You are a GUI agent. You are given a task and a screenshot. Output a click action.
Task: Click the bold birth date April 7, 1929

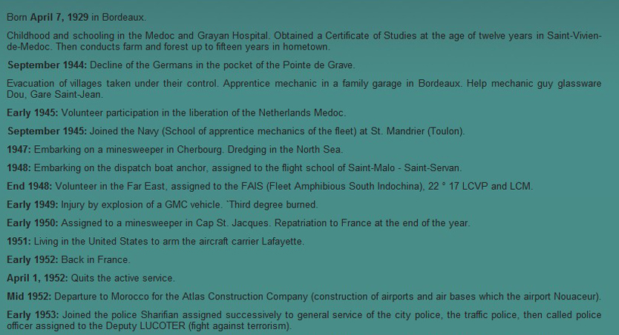point(59,17)
